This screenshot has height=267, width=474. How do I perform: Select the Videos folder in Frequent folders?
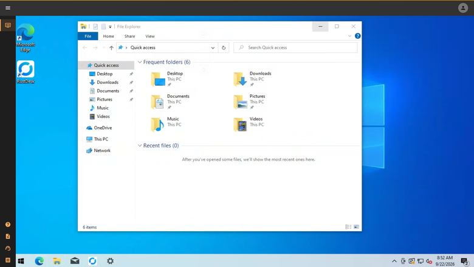point(249,125)
